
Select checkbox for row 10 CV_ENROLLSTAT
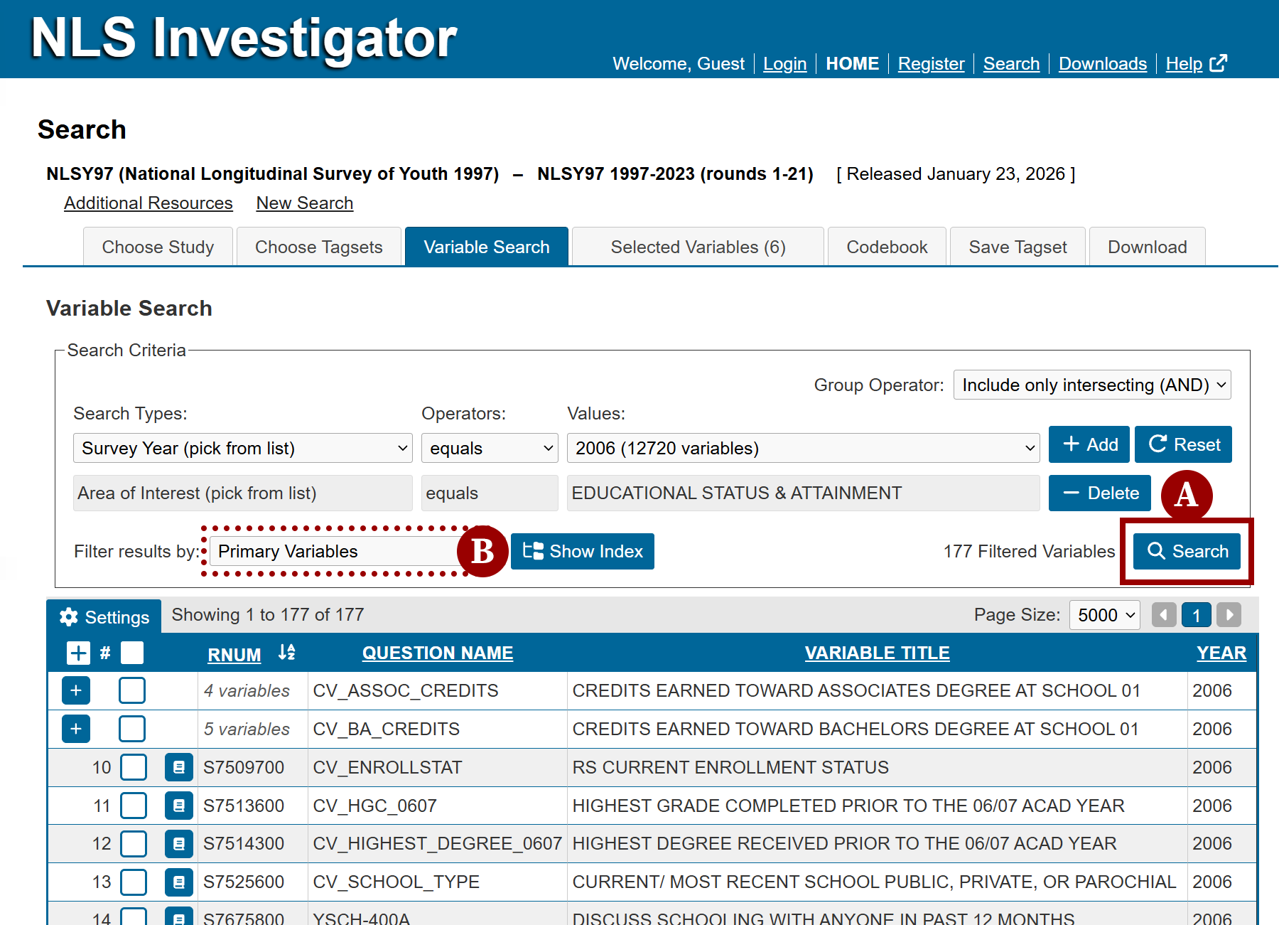[x=134, y=767]
